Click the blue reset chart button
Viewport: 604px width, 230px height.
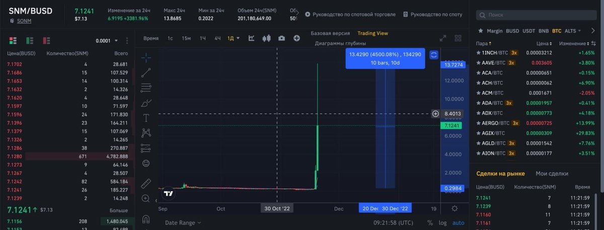pyautogui.click(x=434, y=55)
